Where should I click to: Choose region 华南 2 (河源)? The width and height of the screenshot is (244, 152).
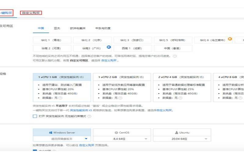(52, 48)
